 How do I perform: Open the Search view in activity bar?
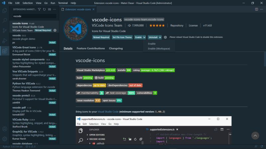[x=5, y=21]
